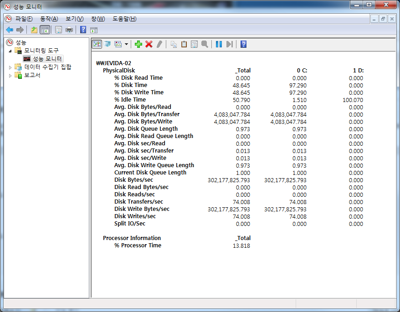Open the graph type dropdown arrow
The width and height of the screenshot is (400, 312).
pyautogui.click(x=126, y=44)
